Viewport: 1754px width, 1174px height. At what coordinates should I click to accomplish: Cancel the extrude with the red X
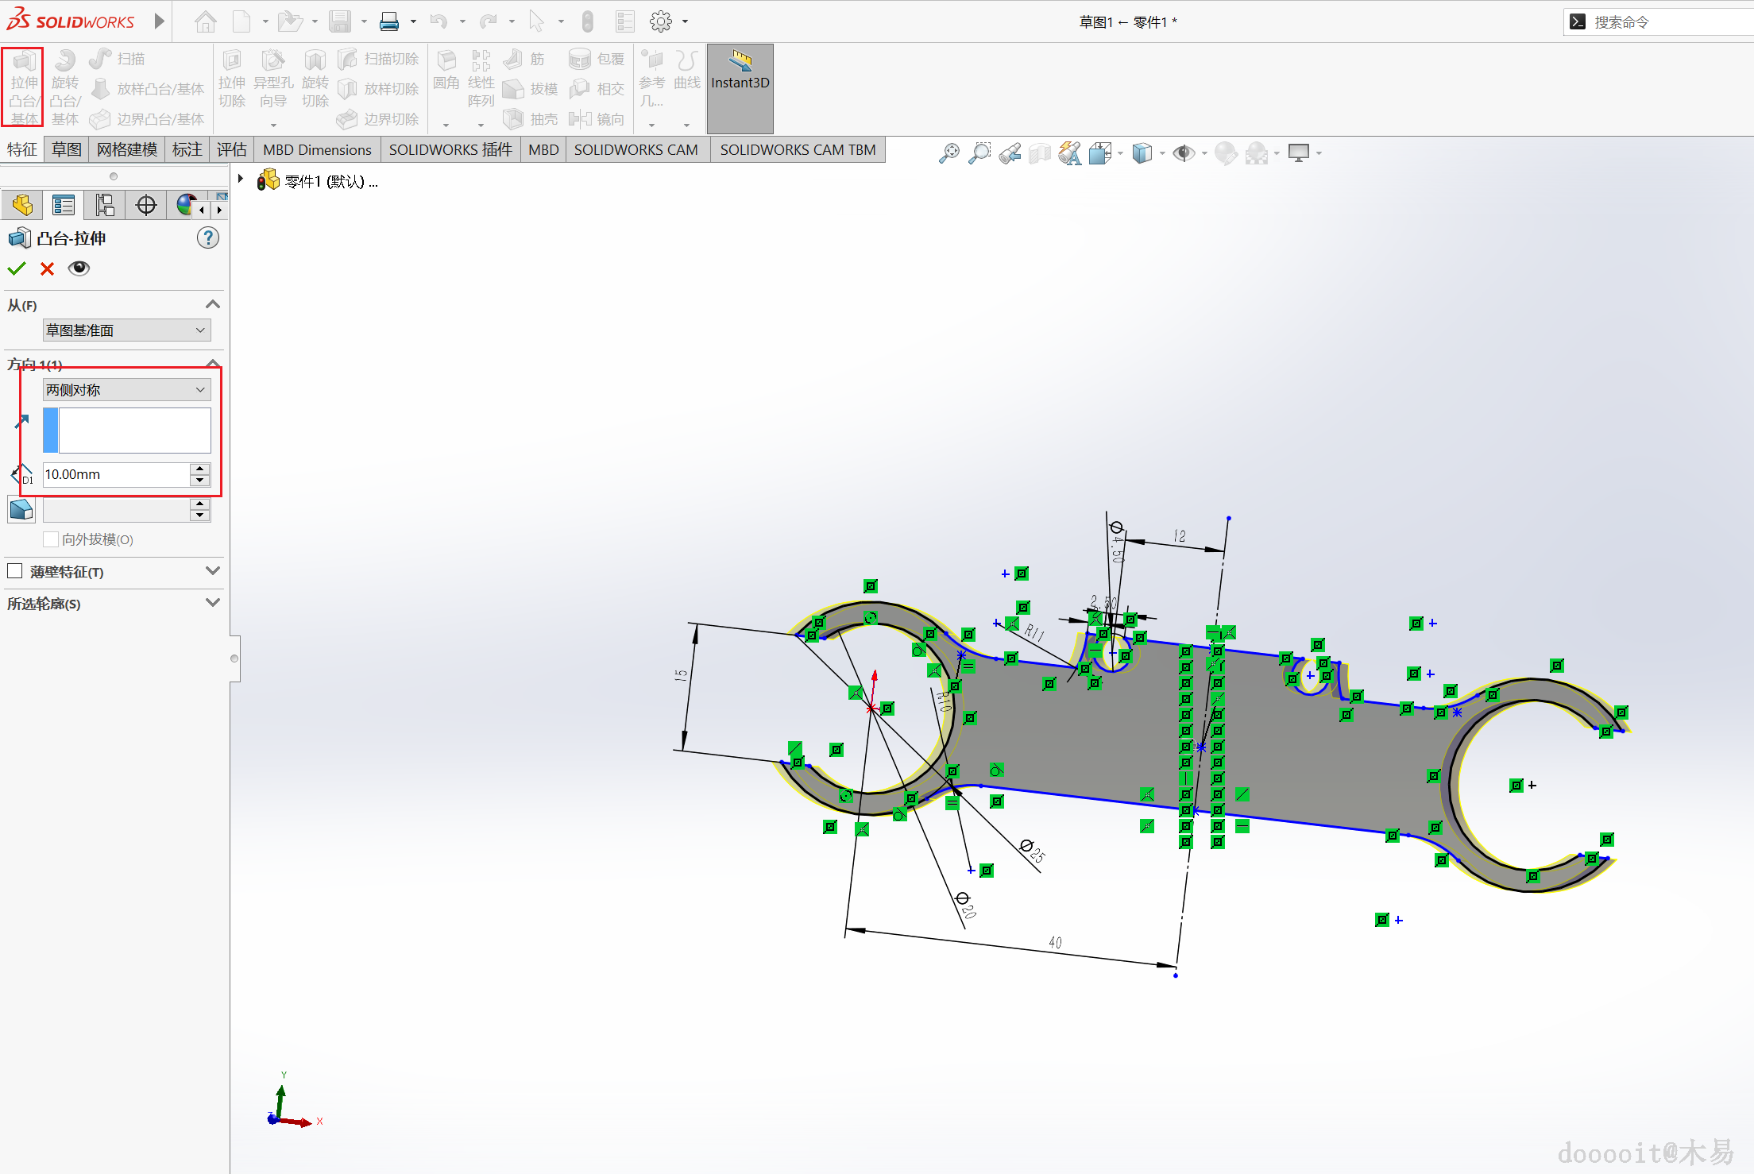click(x=47, y=268)
